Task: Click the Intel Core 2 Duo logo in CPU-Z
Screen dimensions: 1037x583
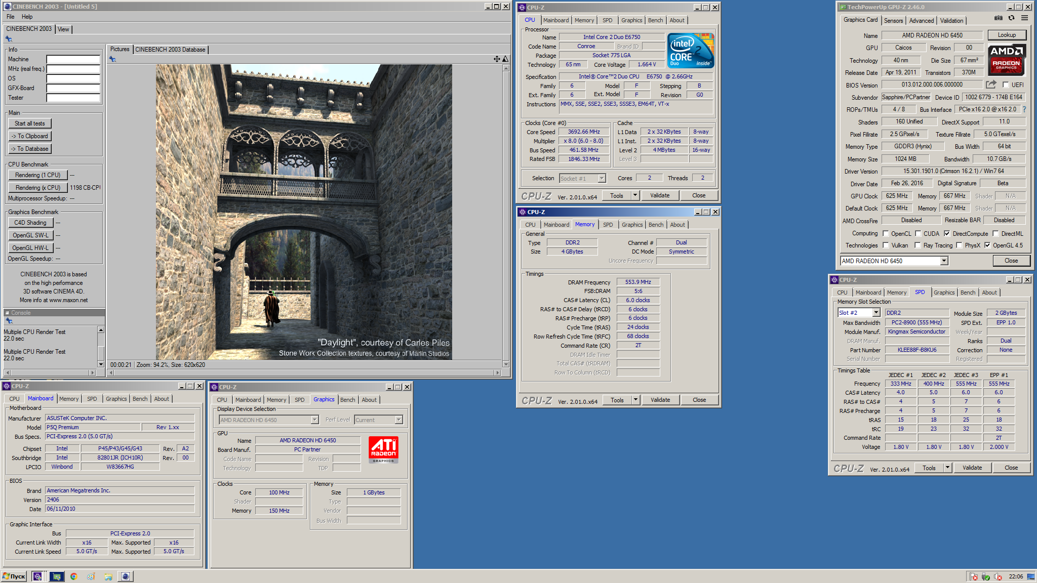Action: pyautogui.click(x=691, y=51)
